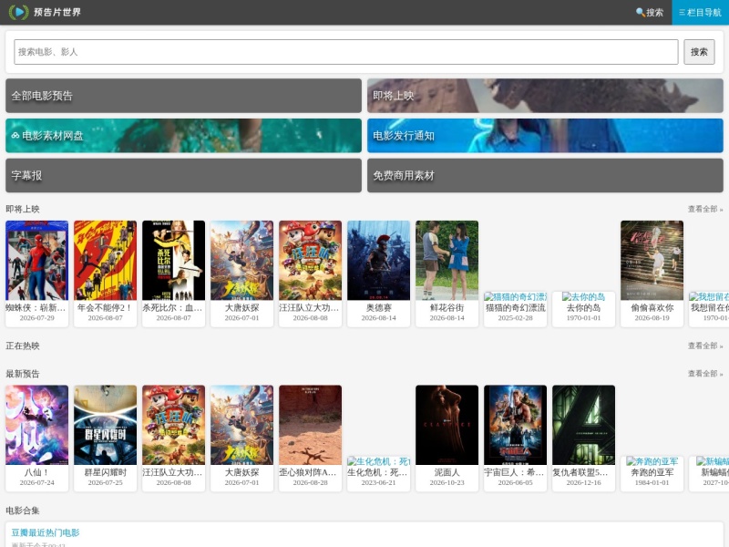The image size is (729, 547).
Task: Click the broken 生化危机 image
Action: click(x=378, y=461)
